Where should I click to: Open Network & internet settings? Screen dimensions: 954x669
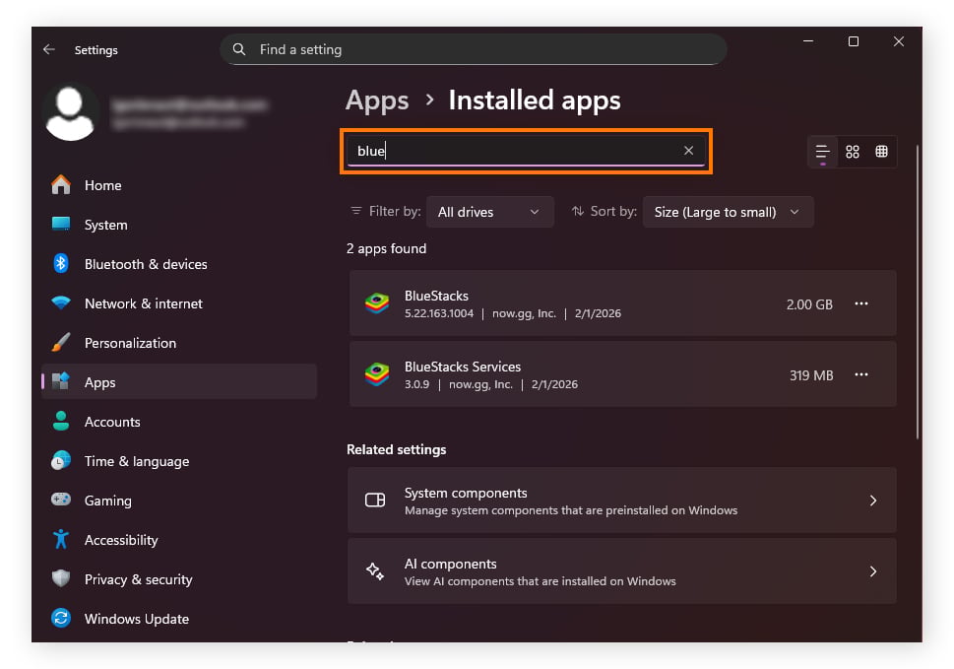click(179, 303)
